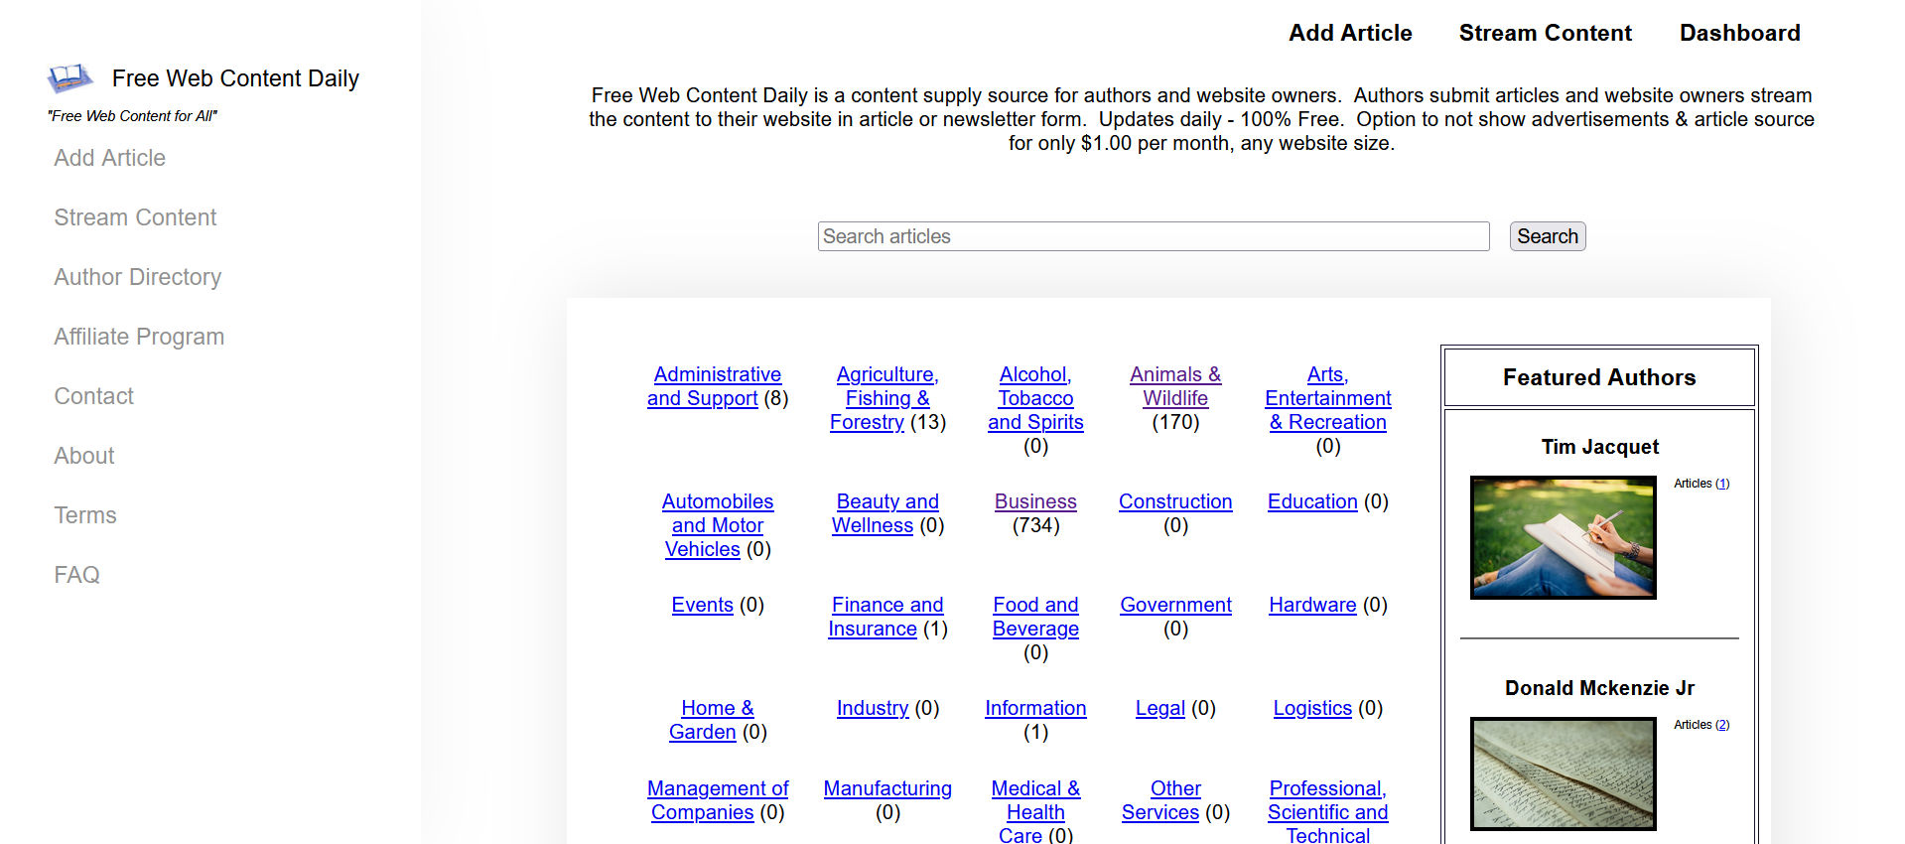This screenshot has width=1905, height=844.
Task: Click the Free Web Content Daily book logo
Action: pos(69,77)
